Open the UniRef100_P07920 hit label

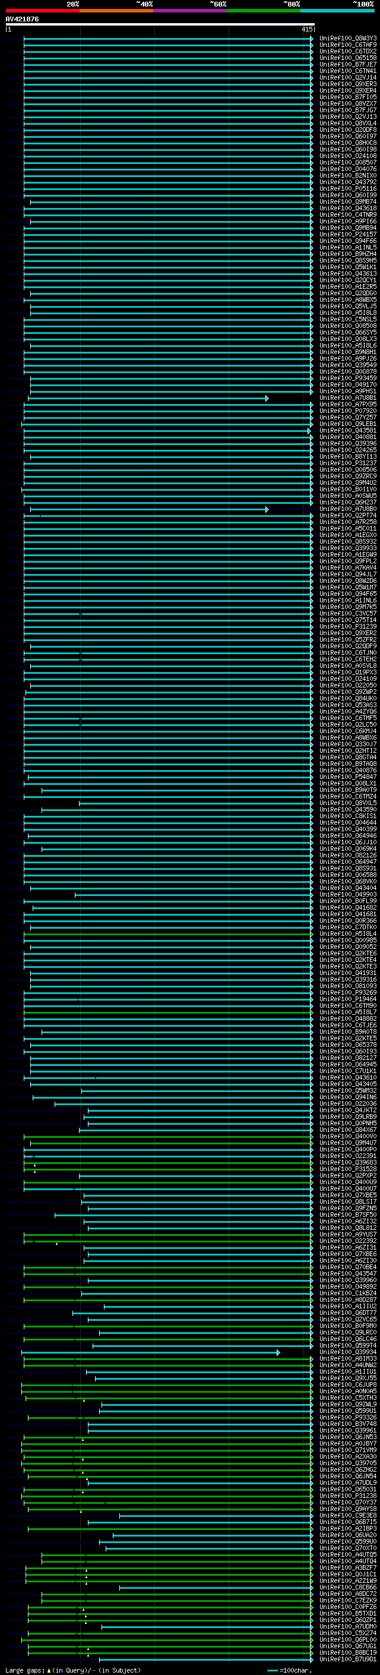click(x=347, y=411)
